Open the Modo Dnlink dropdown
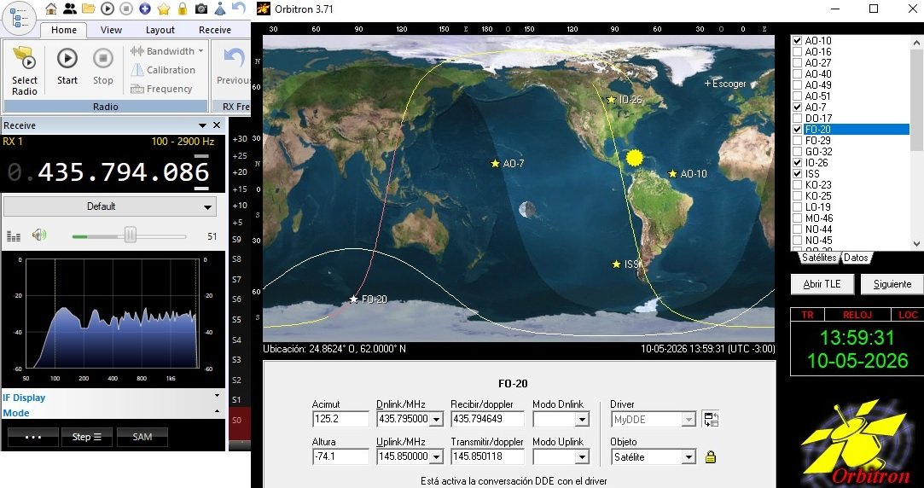 coord(582,420)
